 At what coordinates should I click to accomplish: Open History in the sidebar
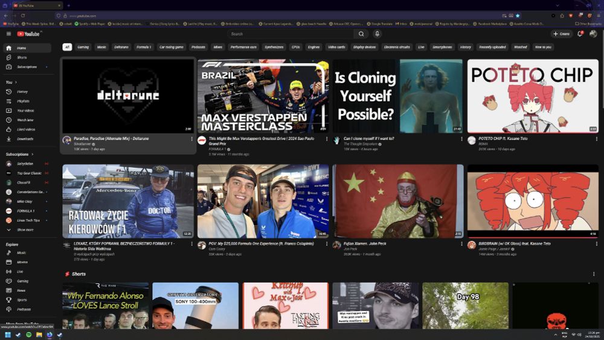click(27, 92)
